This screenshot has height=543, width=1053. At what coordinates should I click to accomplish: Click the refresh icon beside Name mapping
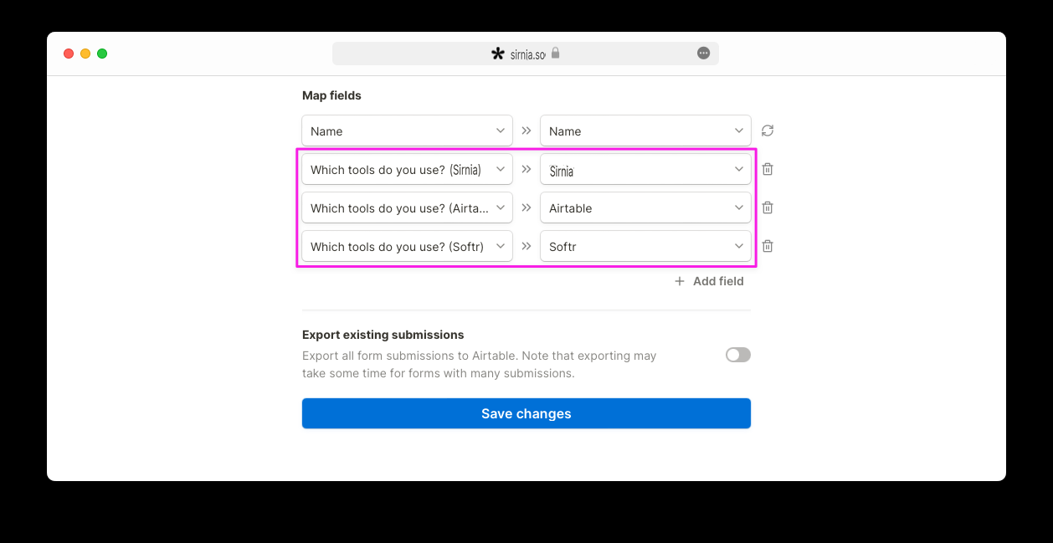click(768, 131)
